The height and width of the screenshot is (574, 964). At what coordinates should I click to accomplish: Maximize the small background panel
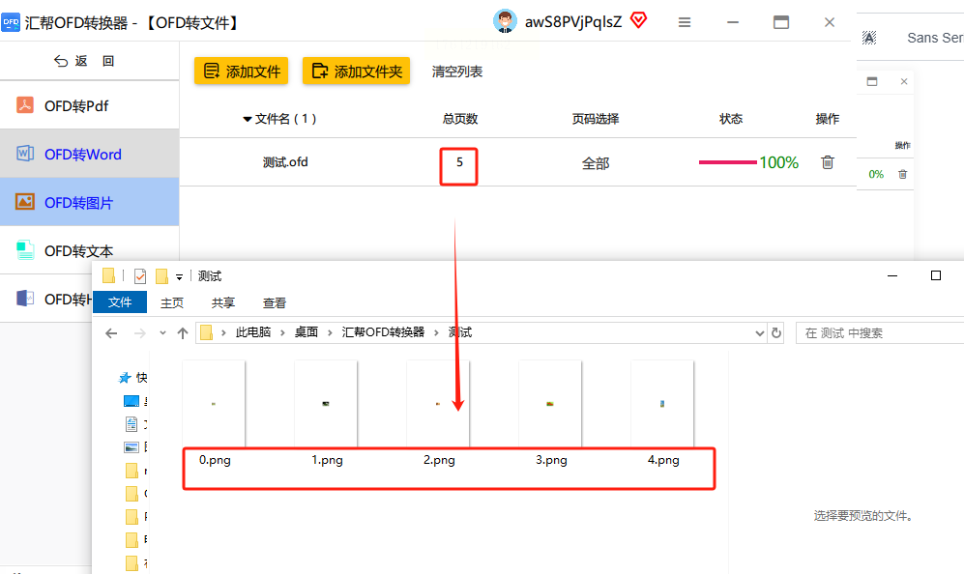click(x=872, y=81)
